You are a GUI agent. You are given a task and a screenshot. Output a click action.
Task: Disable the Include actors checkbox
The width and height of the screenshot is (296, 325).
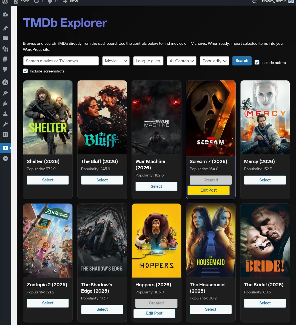(257, 62)
